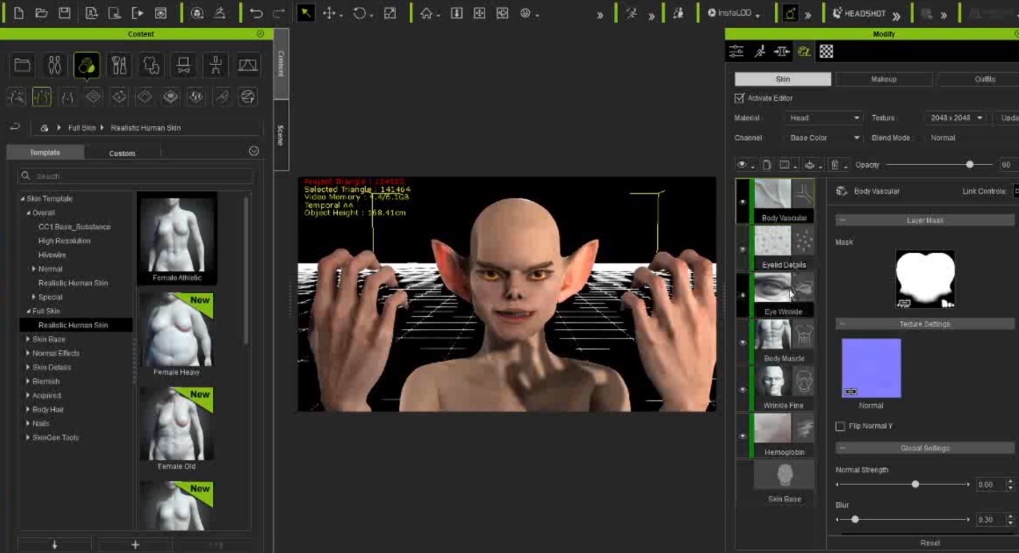Open the InstaLOD dropdown
1019x553 pixels.
734,13
